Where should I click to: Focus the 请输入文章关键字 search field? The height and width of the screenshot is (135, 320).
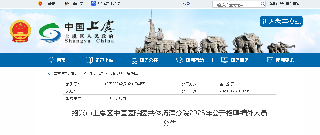coord(236,4)
